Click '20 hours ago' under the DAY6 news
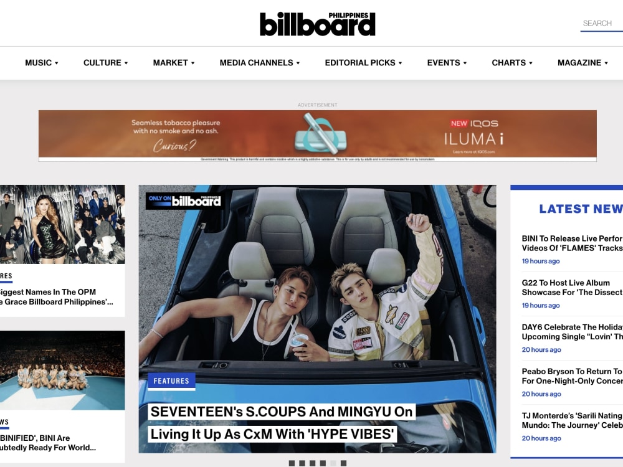Screen dimensions: 623x467 coord(541,350)
